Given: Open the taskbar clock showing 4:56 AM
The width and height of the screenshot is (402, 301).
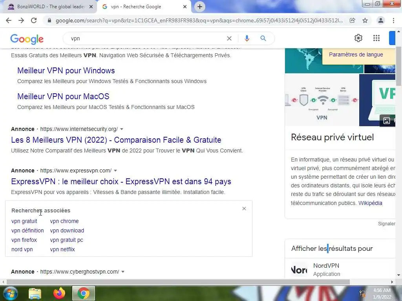Looking at the screenshot, I should pyautogui.click(x=382, y=294).
